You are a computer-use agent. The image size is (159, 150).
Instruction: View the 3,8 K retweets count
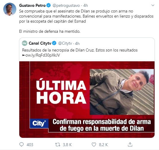pos(67,145)
